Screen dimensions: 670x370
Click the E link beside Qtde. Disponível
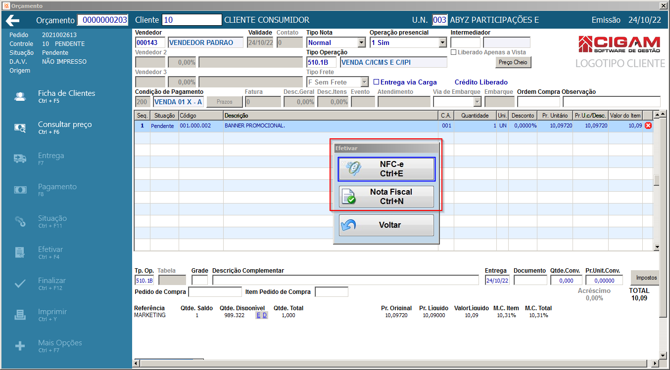(x=258, y=315)
